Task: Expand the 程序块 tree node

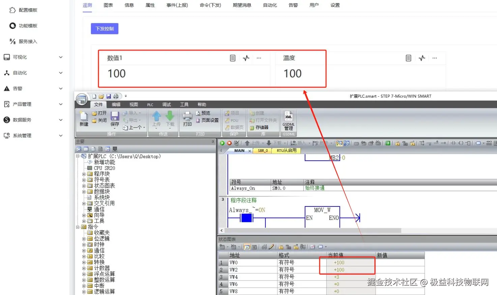Action: tap(84, 174)
